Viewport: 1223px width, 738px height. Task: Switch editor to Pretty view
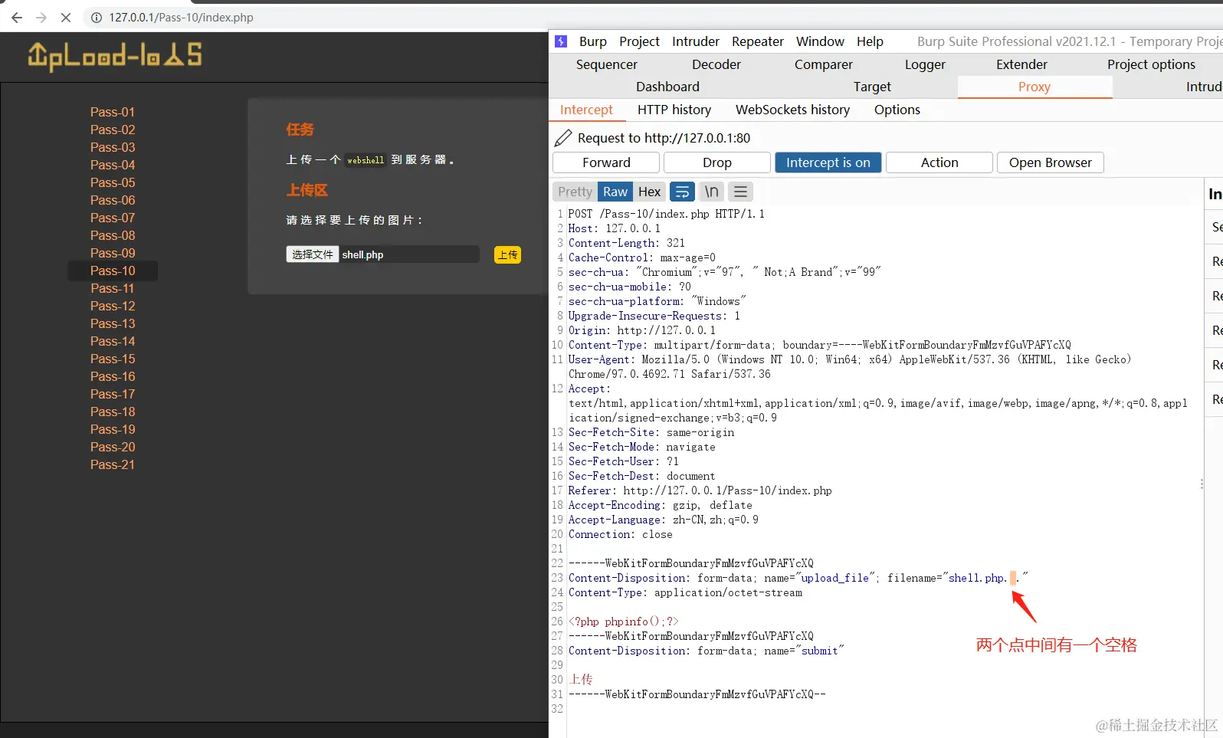(575, 192)
